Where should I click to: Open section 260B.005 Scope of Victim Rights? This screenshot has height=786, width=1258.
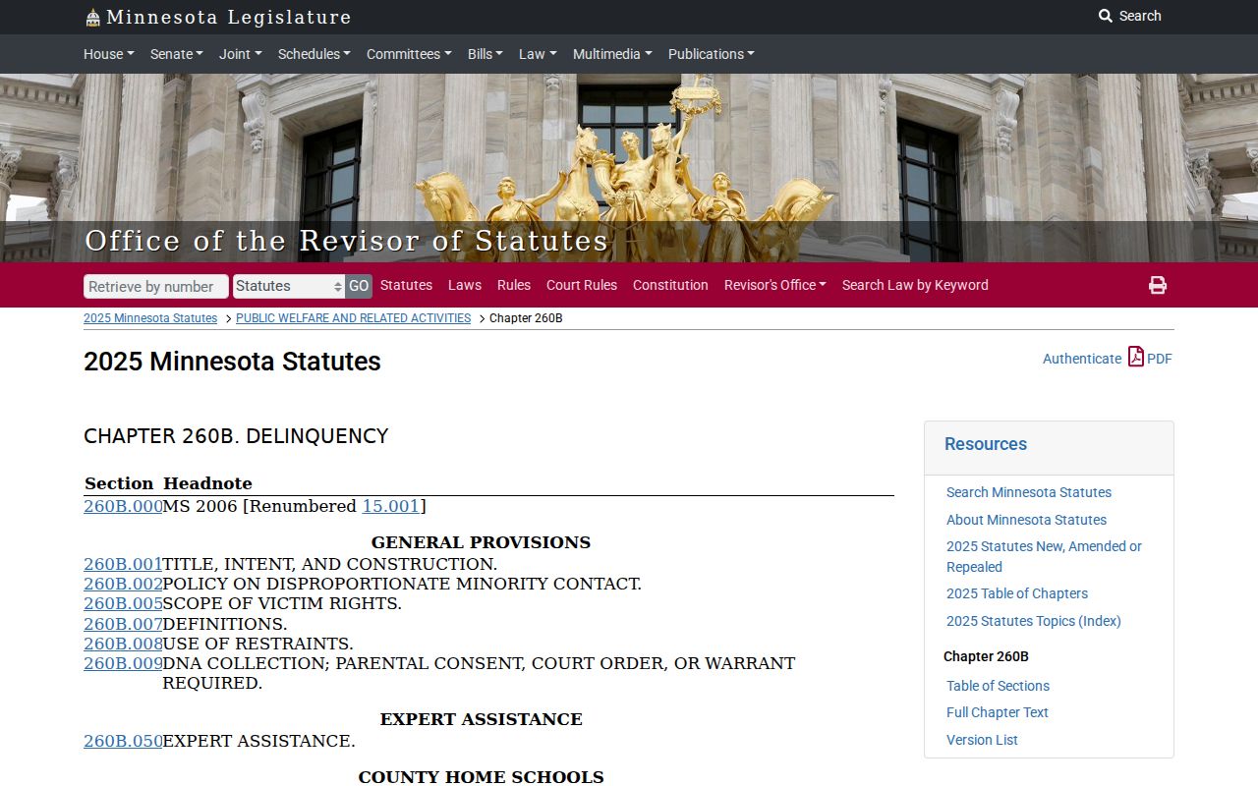pyautogui.click(x=123, y=603)
